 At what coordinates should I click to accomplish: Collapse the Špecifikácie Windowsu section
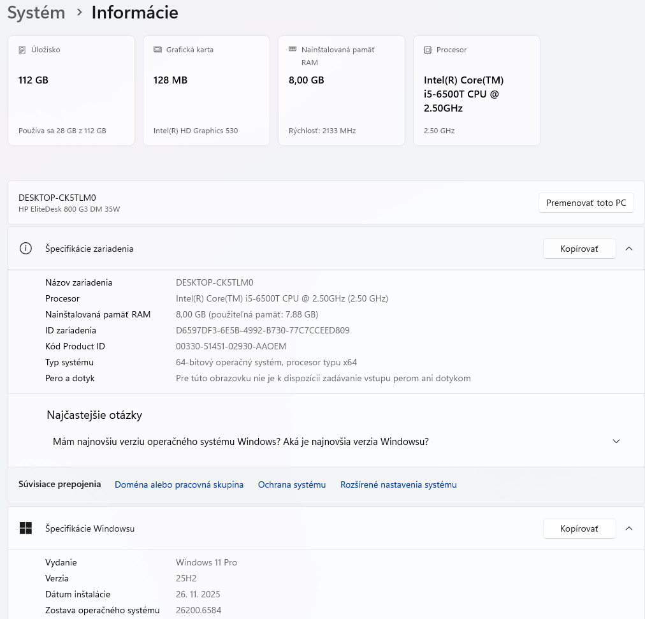coord(629,528)
